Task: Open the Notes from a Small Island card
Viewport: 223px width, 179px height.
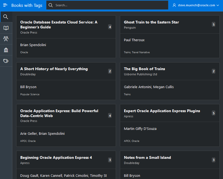Action: pyautogui.click(x=147, y=157)
